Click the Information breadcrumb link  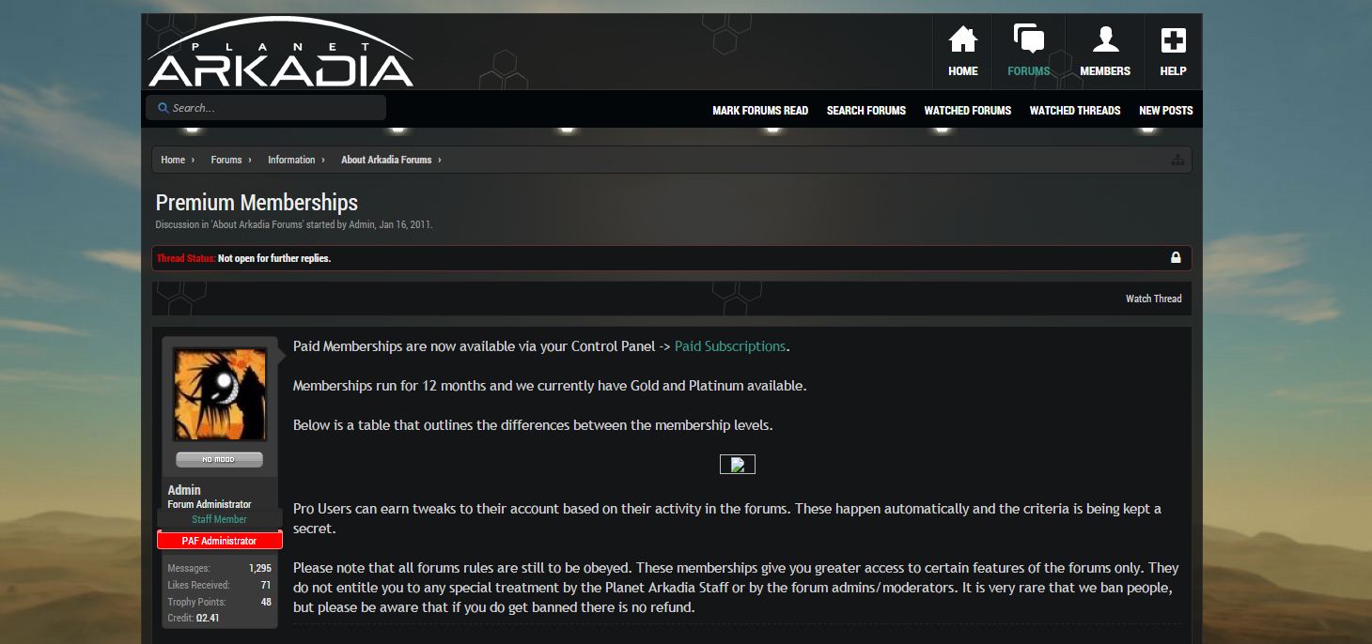point(291,161)
